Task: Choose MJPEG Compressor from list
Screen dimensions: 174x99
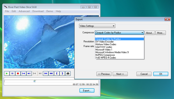Action: click(120, 55)
